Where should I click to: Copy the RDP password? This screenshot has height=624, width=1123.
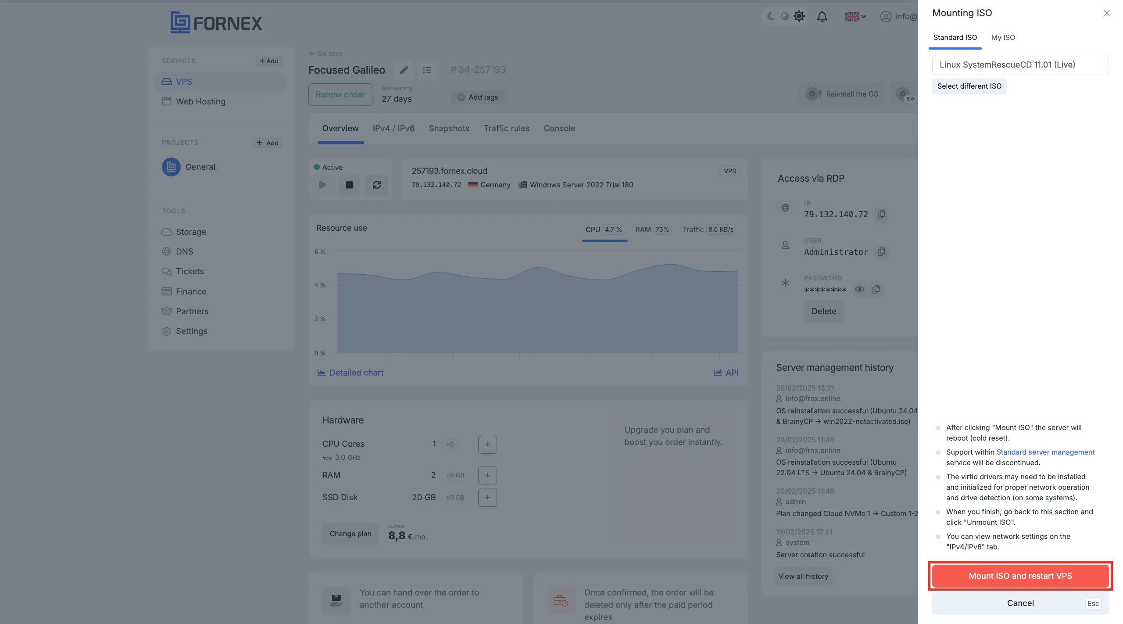coord(876,289)
